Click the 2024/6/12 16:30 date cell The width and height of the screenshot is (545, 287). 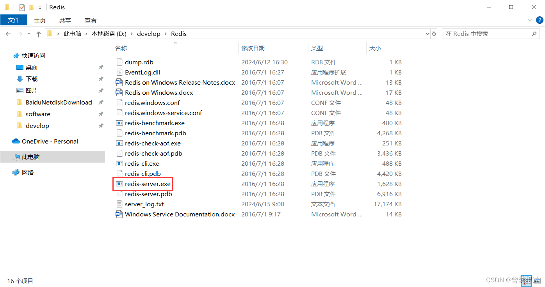click(x=264, y=62)
